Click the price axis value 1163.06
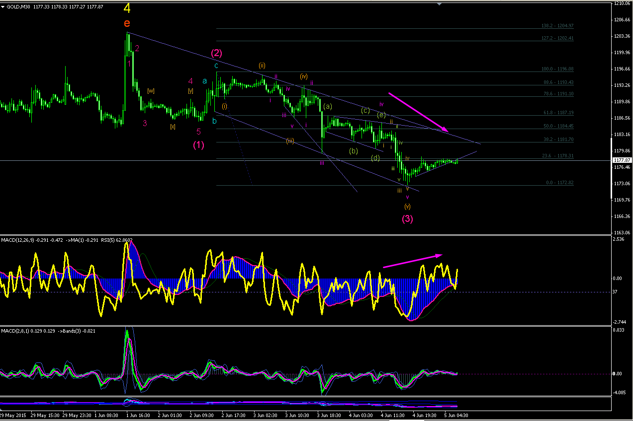This screenshot has width=633, height=421. (622, 233)
